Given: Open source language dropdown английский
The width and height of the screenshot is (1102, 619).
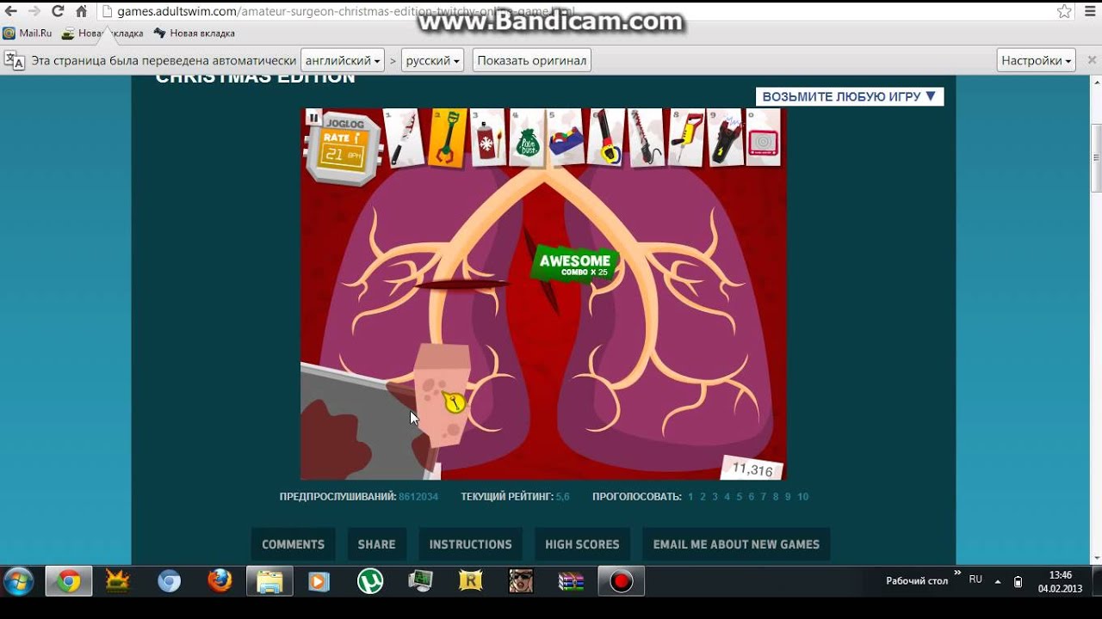Looking at the screenshot, I should (343, 60).
